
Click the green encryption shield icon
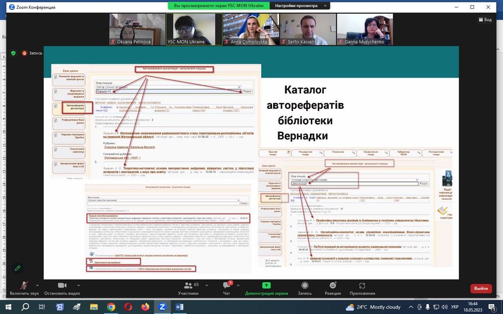13,53
